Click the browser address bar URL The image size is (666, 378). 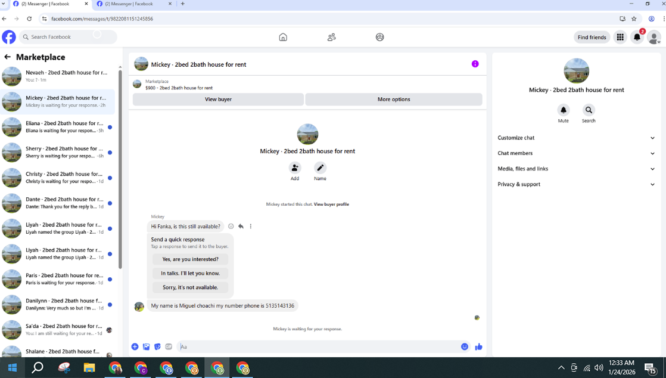click(102, 18)
